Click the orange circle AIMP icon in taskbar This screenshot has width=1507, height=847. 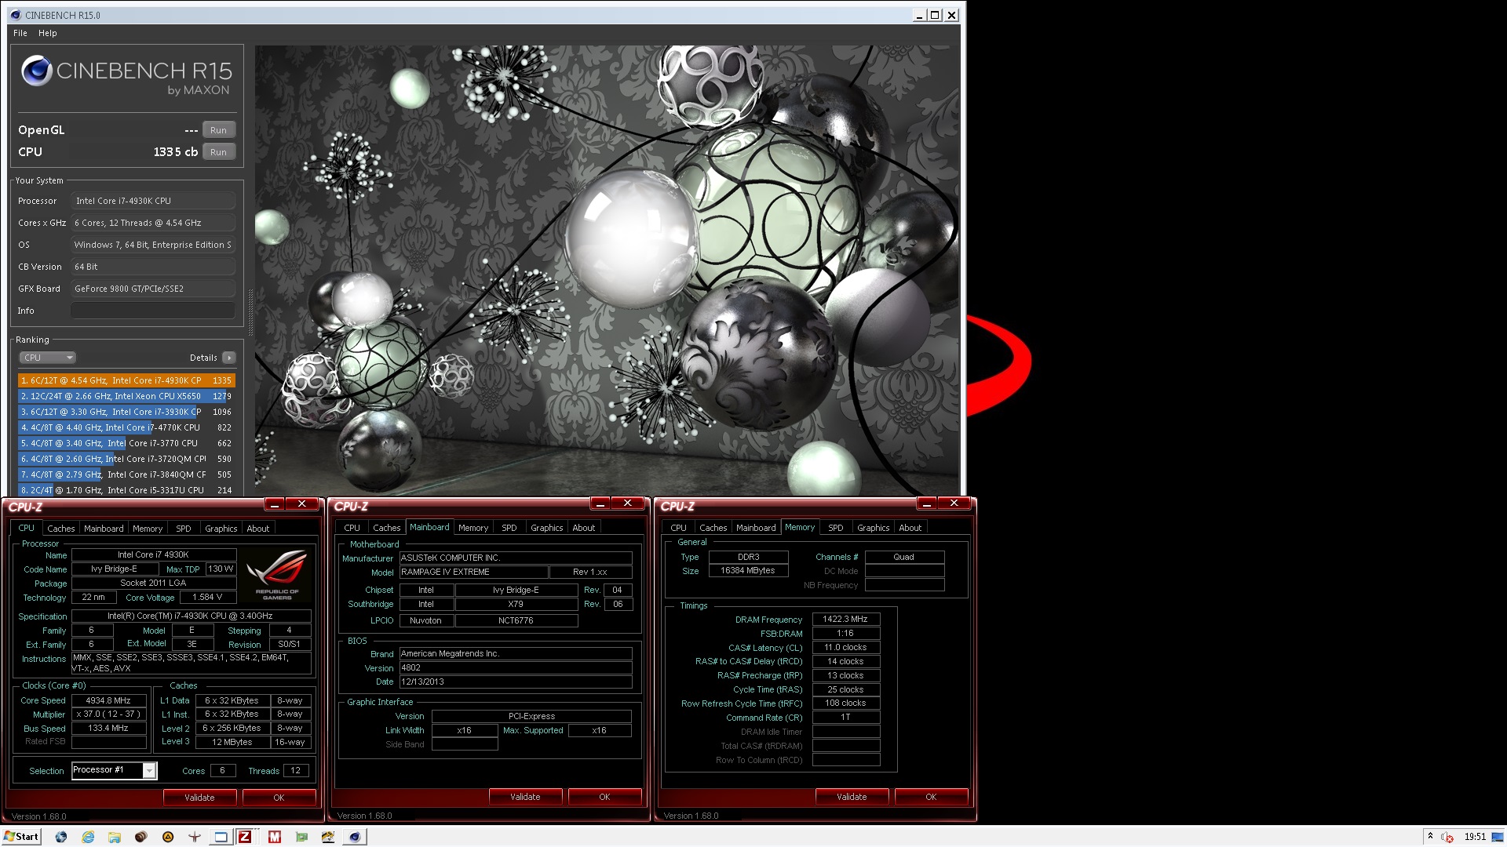(x=168, y=837)
